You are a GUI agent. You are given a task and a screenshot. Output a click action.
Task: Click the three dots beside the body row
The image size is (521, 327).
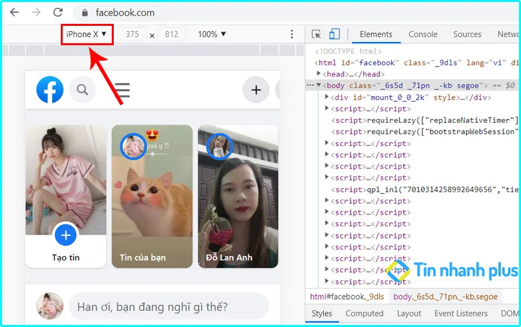click(310, 85)
